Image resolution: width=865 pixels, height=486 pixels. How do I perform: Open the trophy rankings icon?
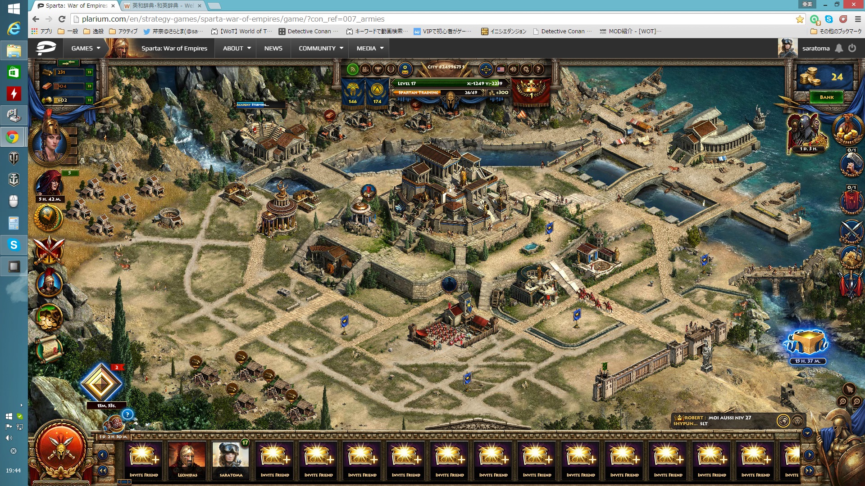pyautogui.click(x=378, y=69)
